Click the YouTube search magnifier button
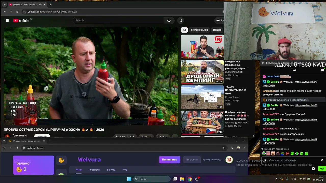 (x=169, y=21)
